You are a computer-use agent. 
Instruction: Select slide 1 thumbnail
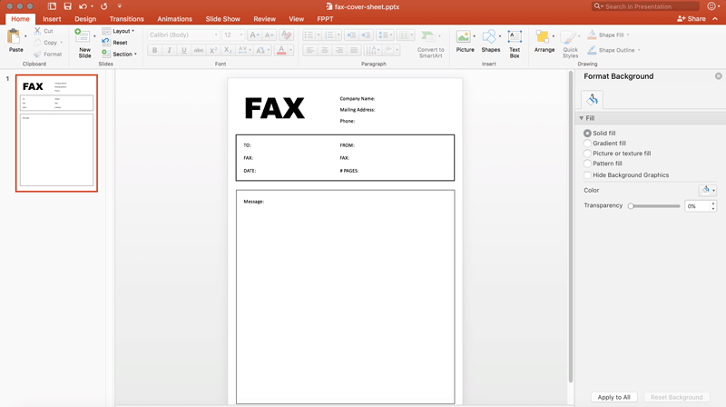pyautogui.click(x=56, y=134)
